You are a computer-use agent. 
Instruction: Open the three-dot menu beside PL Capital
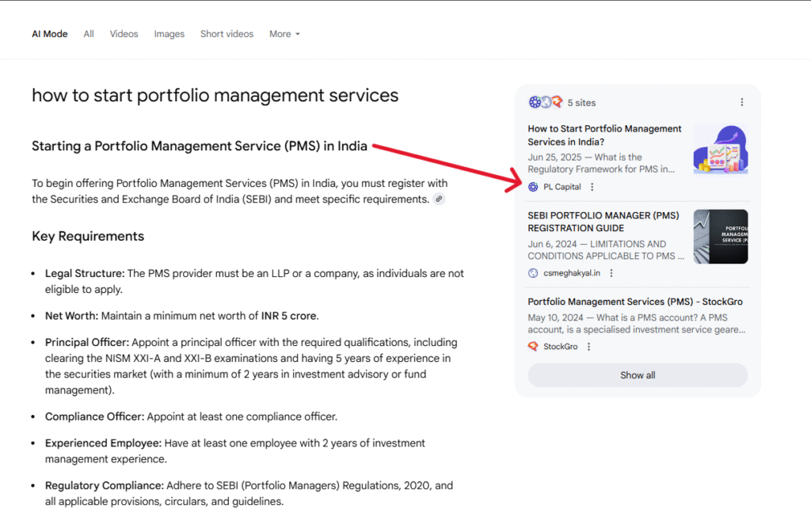point(592,187)
